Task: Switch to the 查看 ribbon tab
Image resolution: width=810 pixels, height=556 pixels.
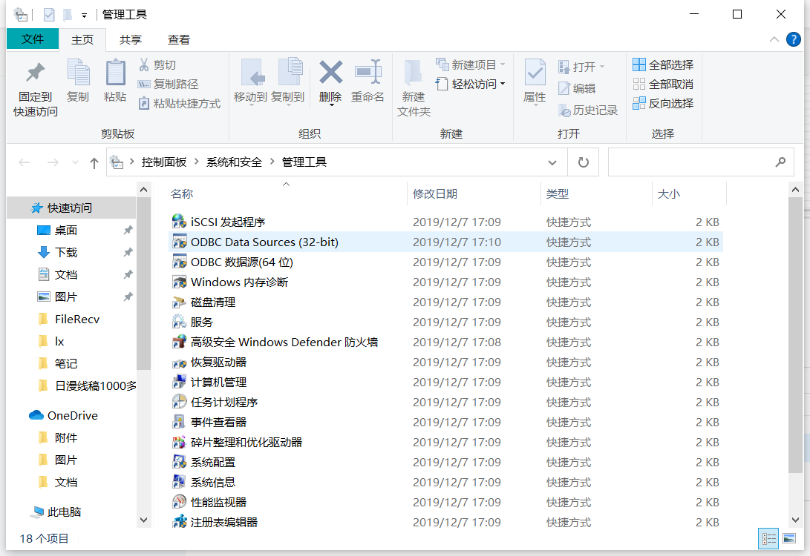Action: tap(177, 39)
